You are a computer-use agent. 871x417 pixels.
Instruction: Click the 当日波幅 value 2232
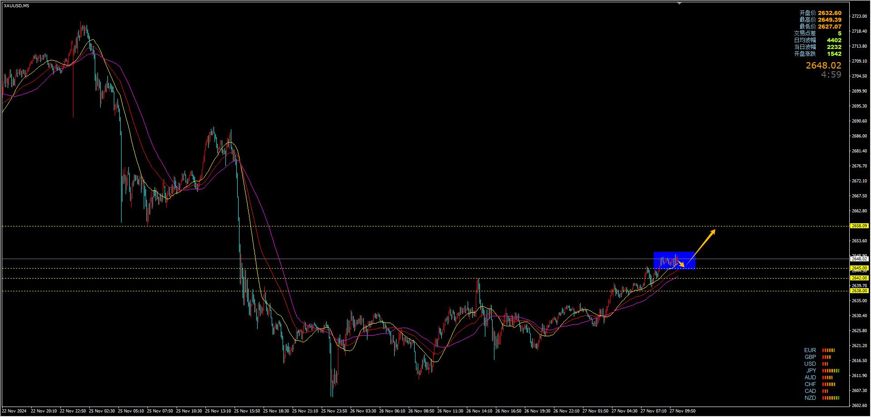[x=834, y=47]
